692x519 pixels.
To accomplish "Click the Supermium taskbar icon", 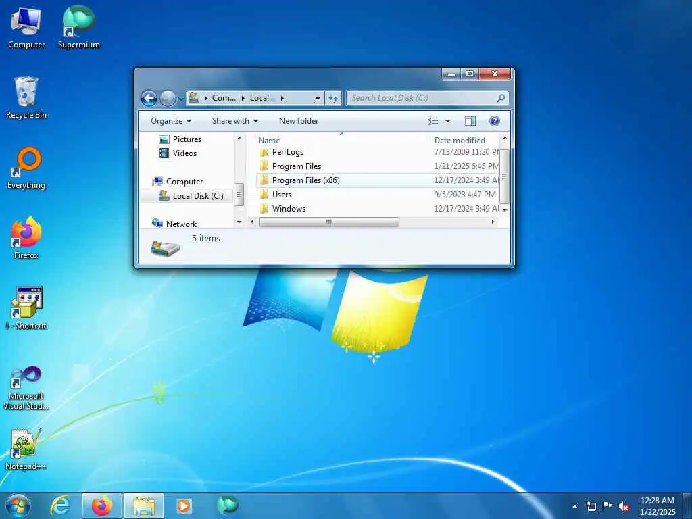I will pos(227,505).
